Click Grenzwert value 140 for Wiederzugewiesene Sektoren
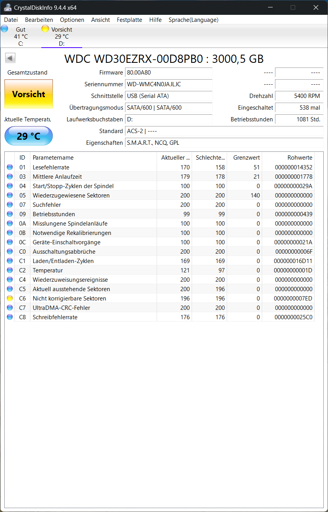This screenshot has width=328, height=512. [255, 196]
